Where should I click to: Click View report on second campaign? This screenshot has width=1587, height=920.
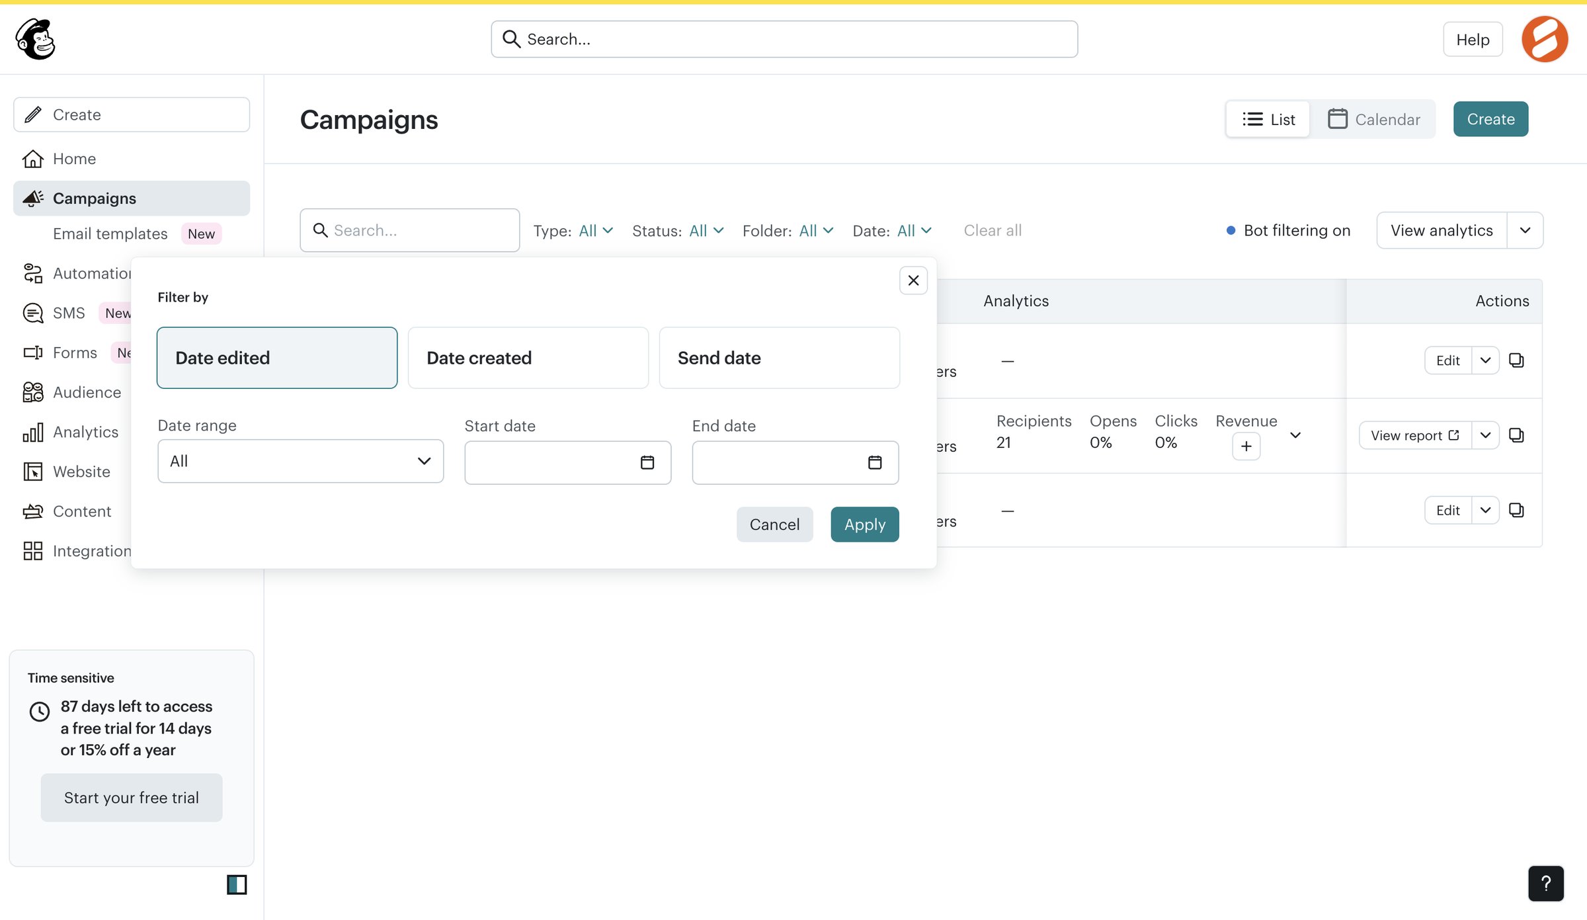click(1415, 435)
